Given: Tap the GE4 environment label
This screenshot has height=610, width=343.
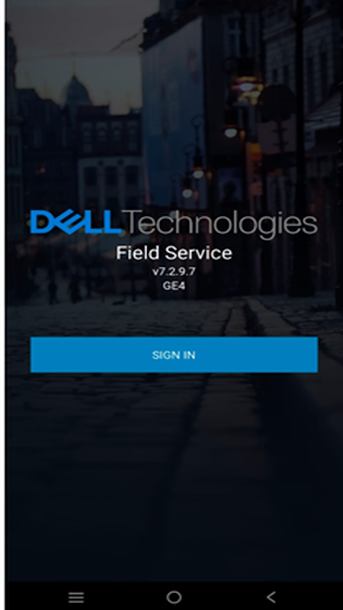Looking at the screenshot, I should pyautogui.click(x=174, y=285).
